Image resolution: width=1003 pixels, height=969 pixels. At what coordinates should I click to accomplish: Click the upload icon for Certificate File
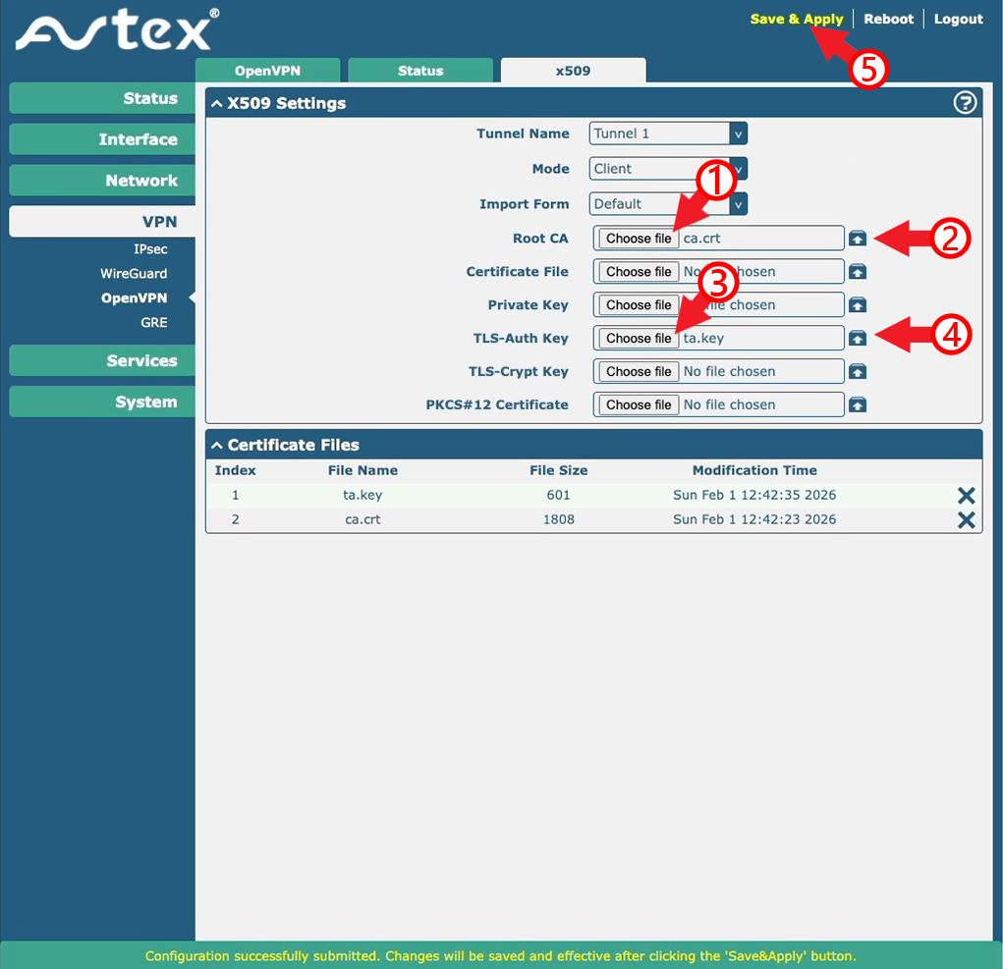pos(858,272)
